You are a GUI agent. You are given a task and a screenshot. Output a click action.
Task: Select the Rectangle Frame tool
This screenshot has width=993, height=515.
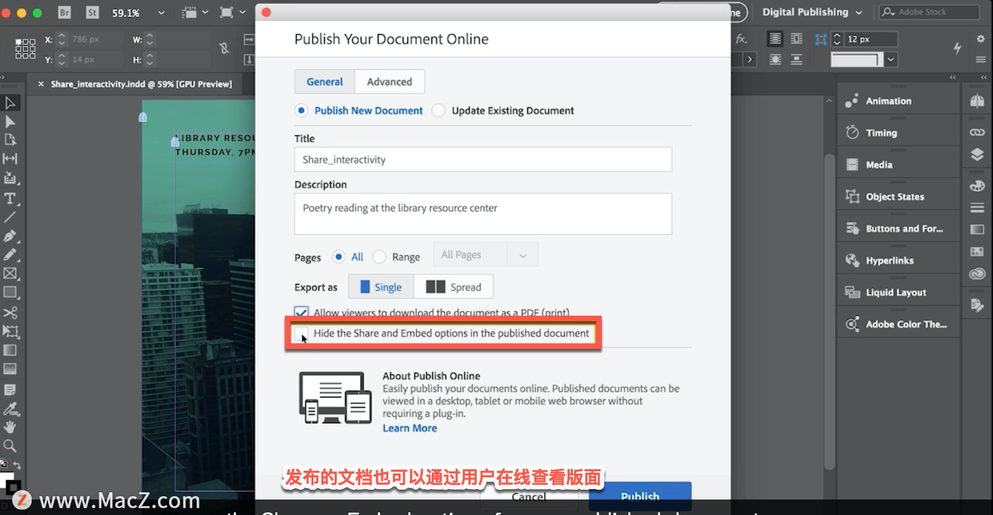(10, 274)
